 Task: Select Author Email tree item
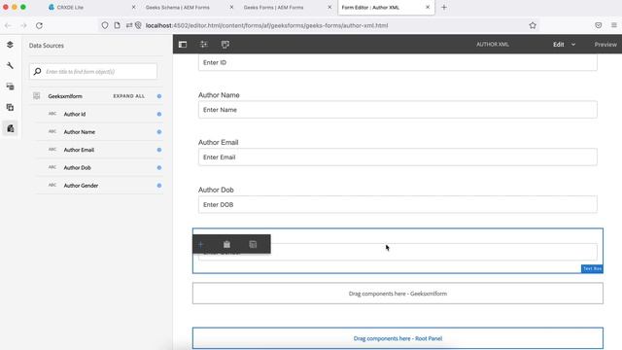99,150
